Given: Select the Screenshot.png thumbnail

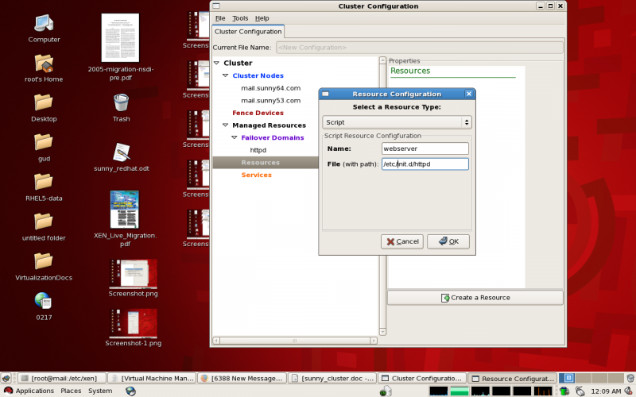Looking at the screenshot, I should coord(133,273).
